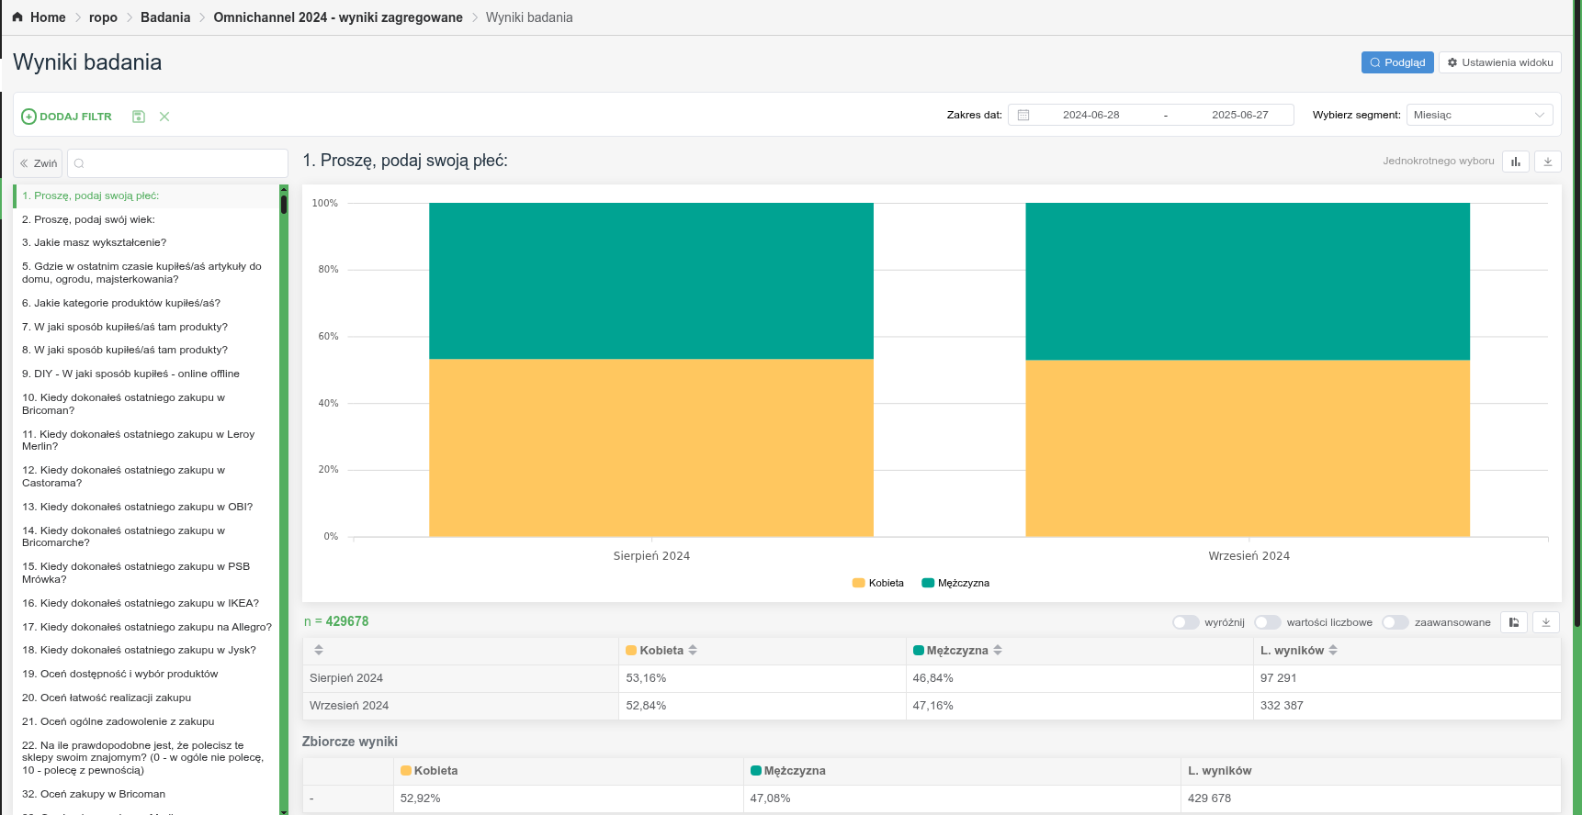Image resolution: width=1582 pixels, height=815 pixels.
Task: Clear filters with the X icon
Action: (164, 117)
